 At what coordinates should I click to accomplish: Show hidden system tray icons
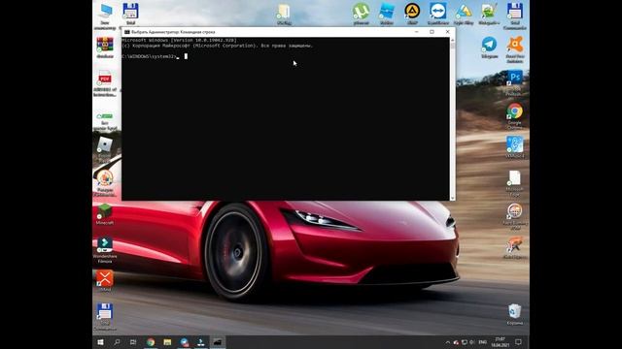tap(448, 342)
